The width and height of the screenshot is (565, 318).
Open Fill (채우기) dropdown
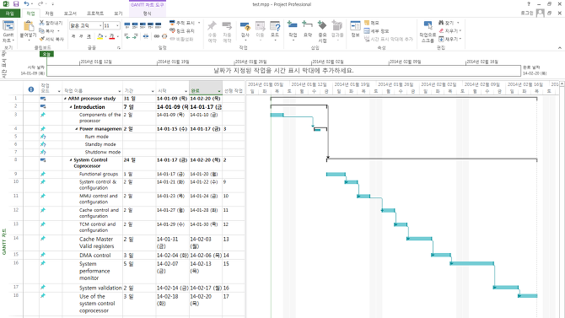460,39
